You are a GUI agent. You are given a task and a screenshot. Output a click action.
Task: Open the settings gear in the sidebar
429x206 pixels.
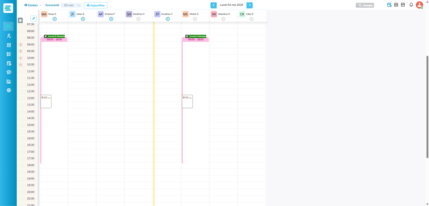[8, 90]
